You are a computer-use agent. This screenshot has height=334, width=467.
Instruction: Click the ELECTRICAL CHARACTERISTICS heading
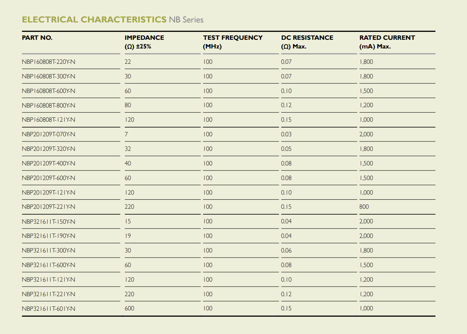pos(94,20)
